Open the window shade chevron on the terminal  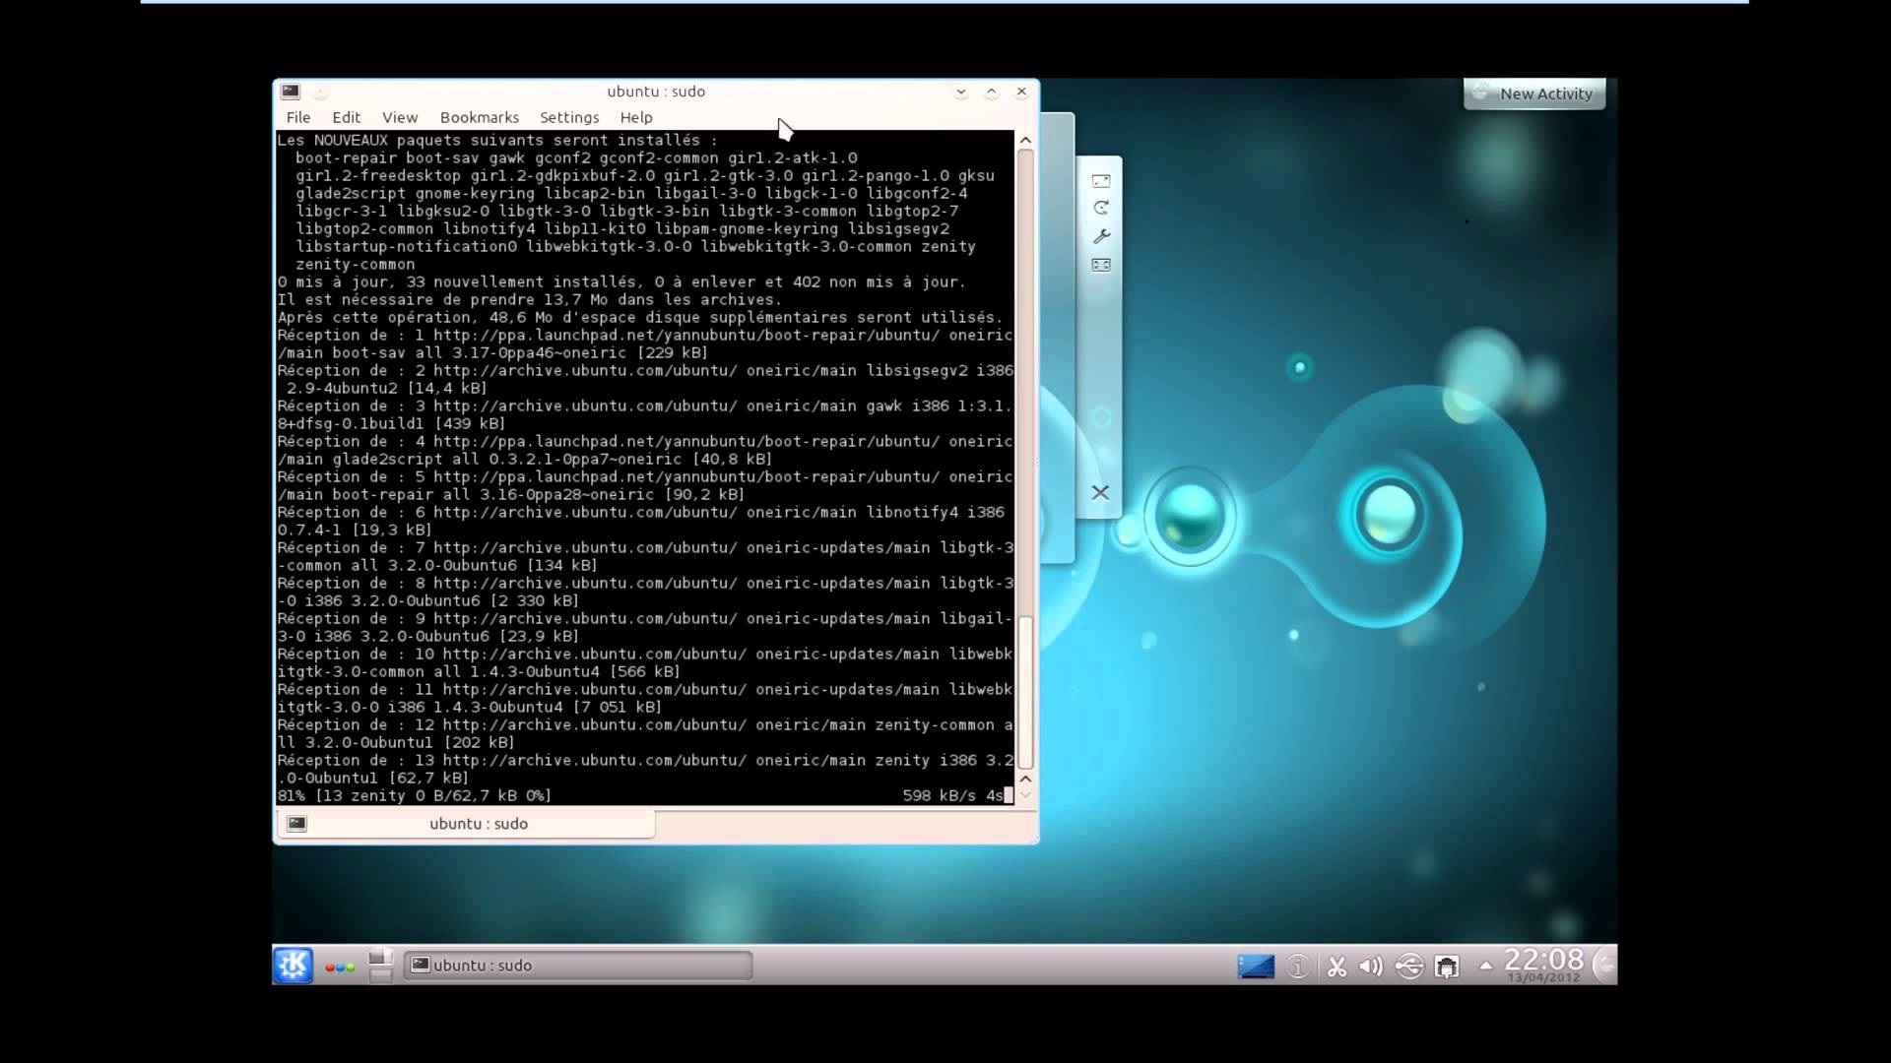[x=960, y=92]
